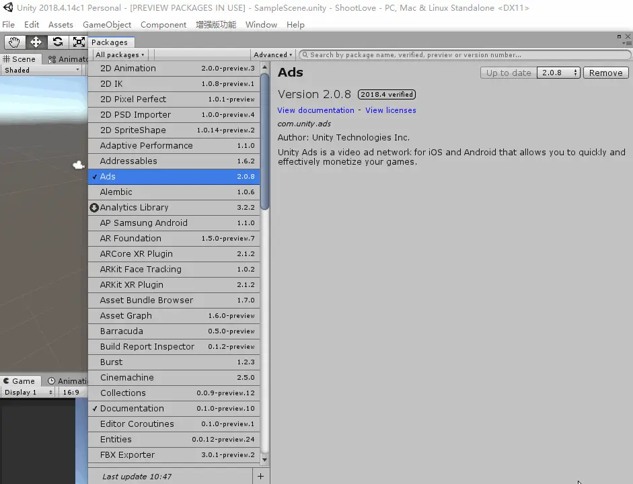
Task: Select the Alembic package
Action: pyautogui.click(x=174, y=192)
